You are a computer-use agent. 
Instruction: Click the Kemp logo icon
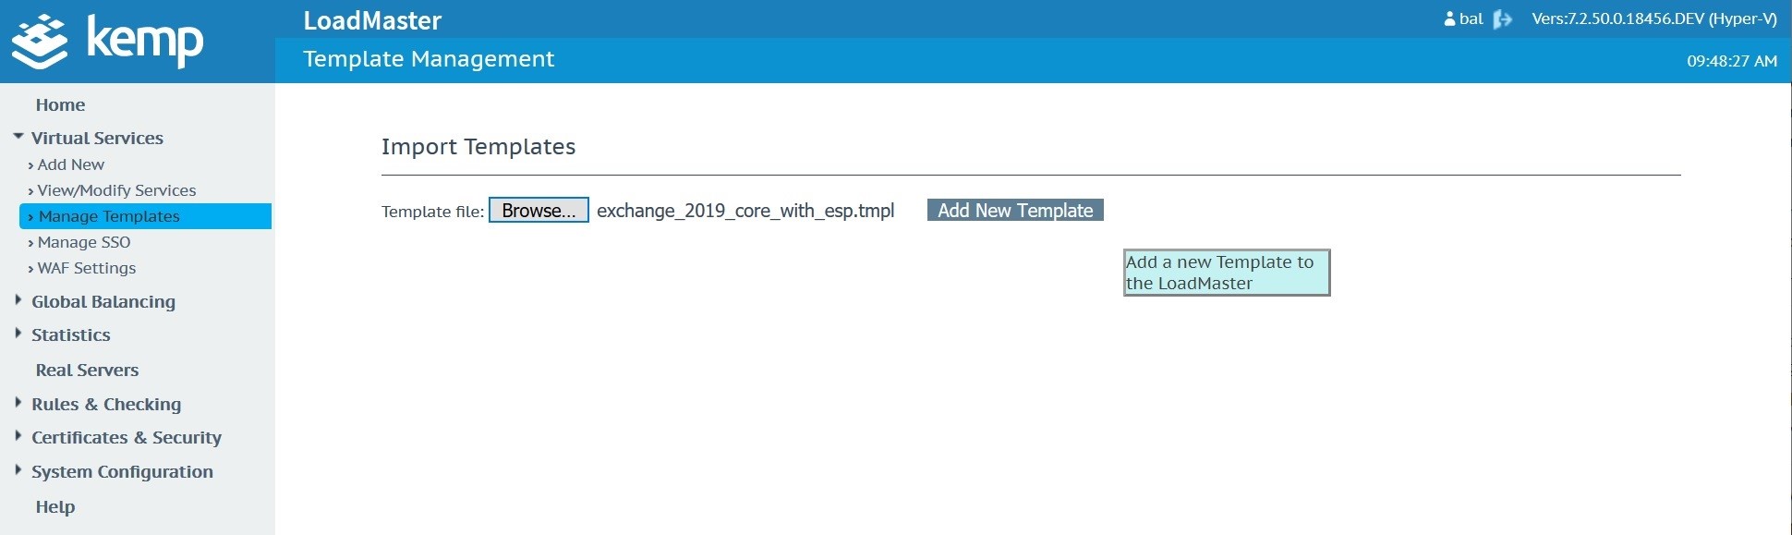coord(40,43)
